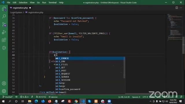Select the registration.php editor tab

click(x=20, y=8)
